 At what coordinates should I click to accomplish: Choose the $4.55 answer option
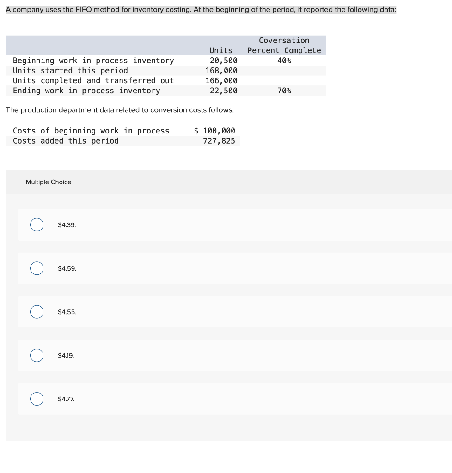click(37, 312)
